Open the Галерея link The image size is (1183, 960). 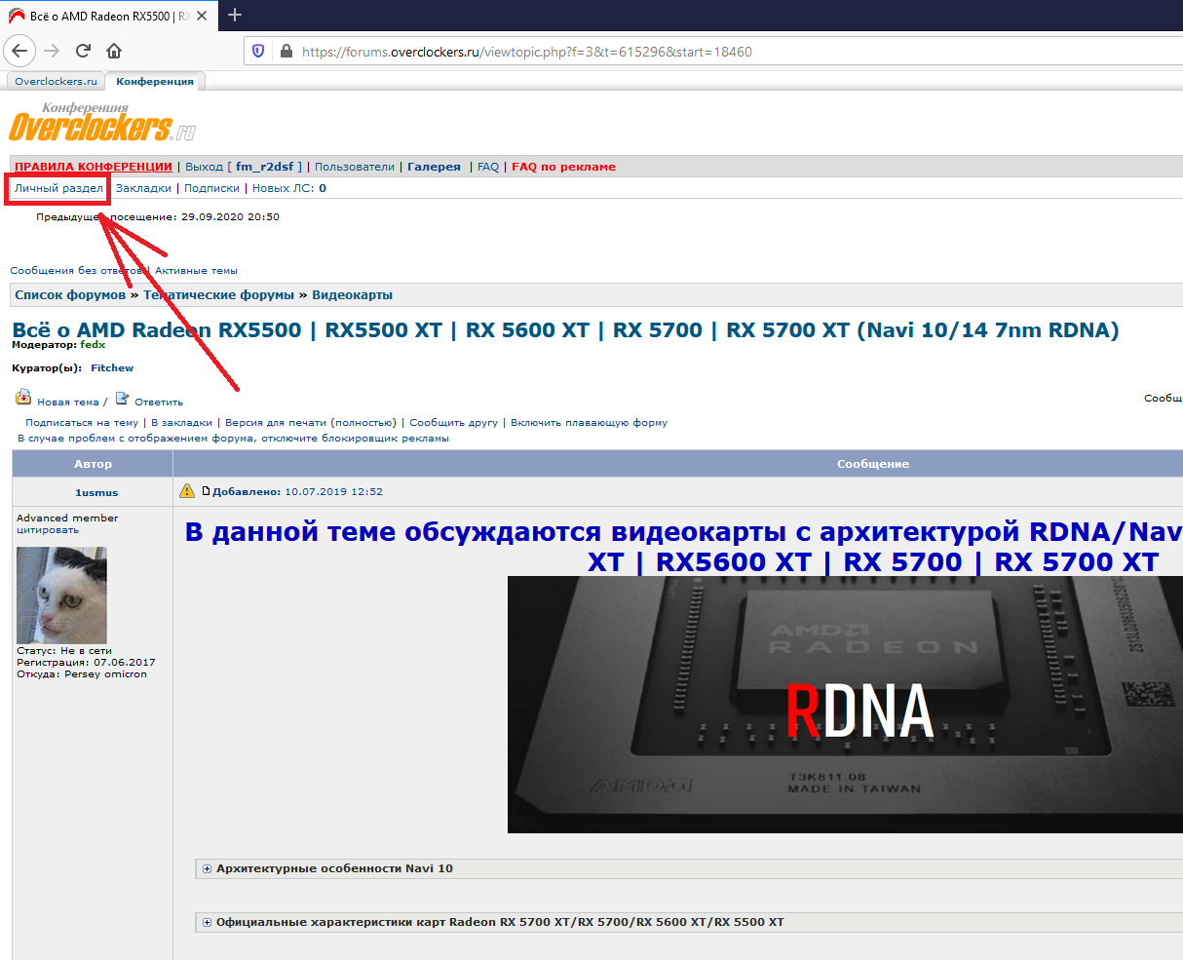pos(434,167)
